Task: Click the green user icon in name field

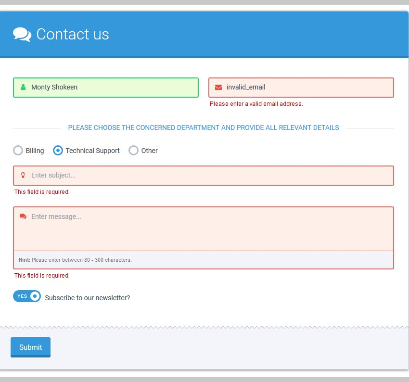Action: coord(23,87)
